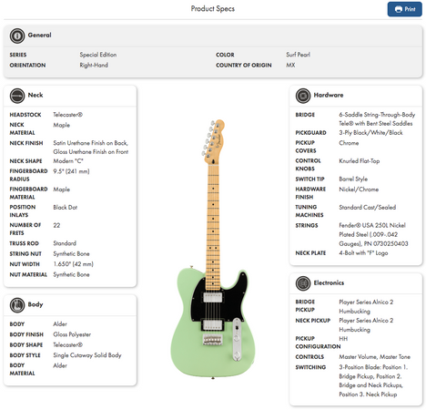Viewport: 426px width, 410px height.
Task: Select the Neck section title
Action: (x=35, y=95)
